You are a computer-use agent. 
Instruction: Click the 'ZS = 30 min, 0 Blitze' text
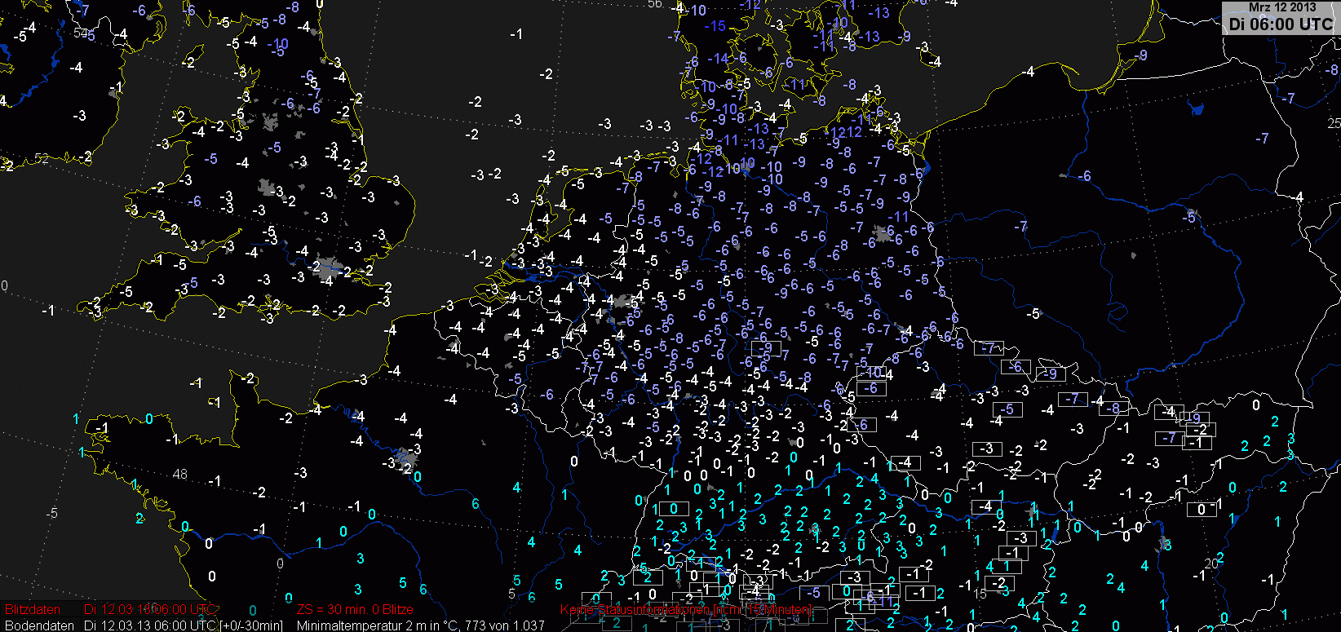355,610
